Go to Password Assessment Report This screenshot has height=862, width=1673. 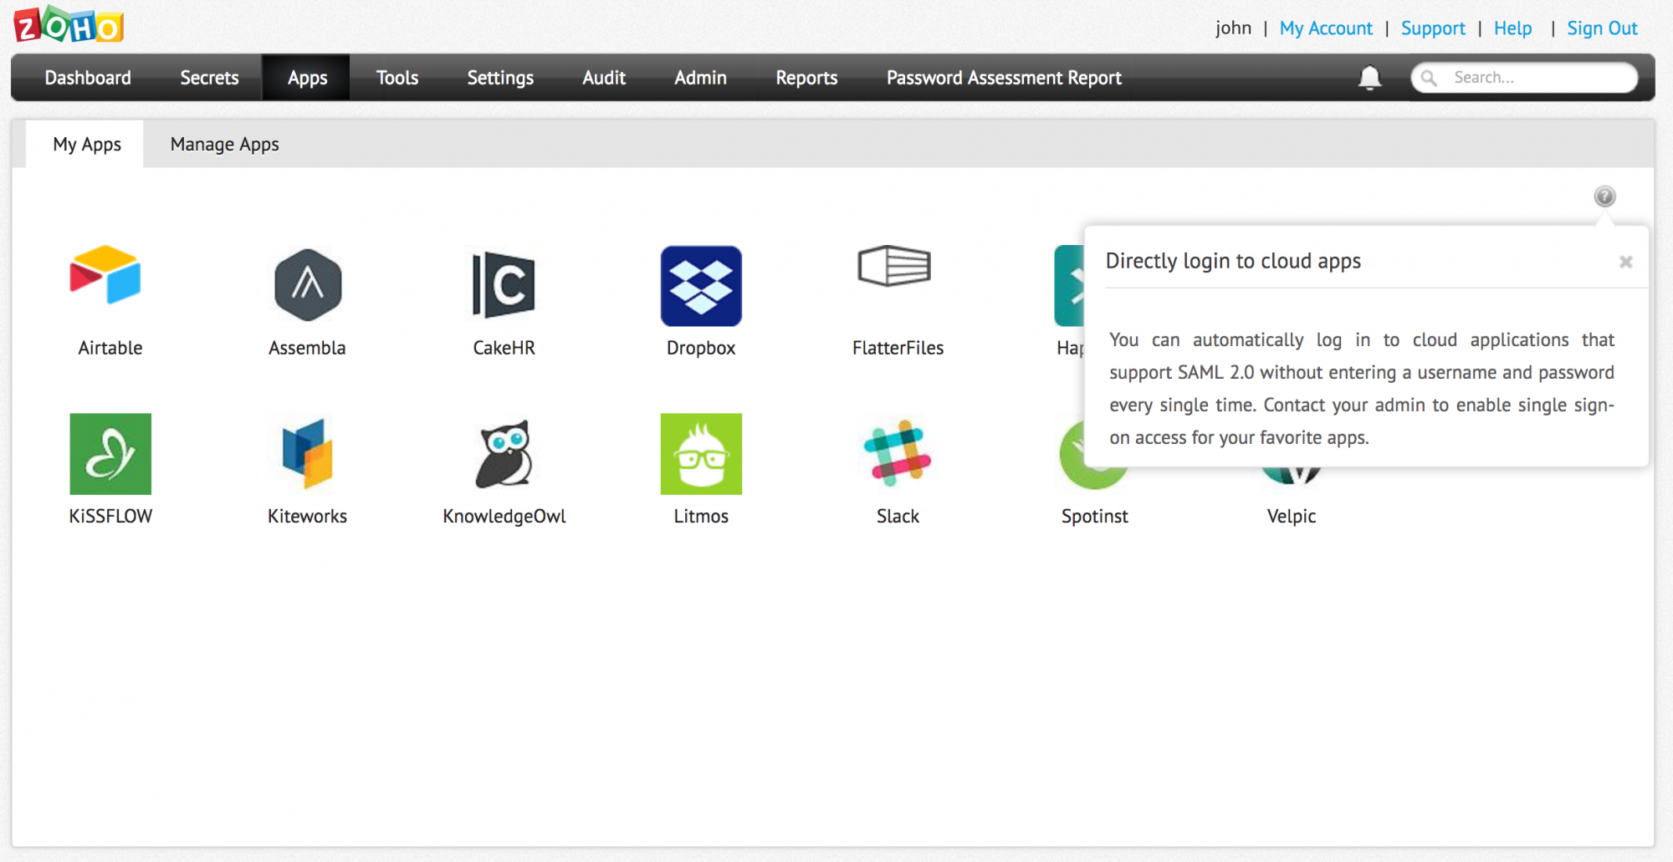[x=1004, y=78]
